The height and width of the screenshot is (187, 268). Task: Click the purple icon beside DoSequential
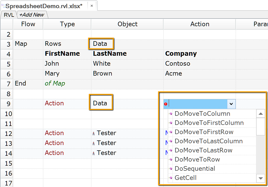point(171,169)
